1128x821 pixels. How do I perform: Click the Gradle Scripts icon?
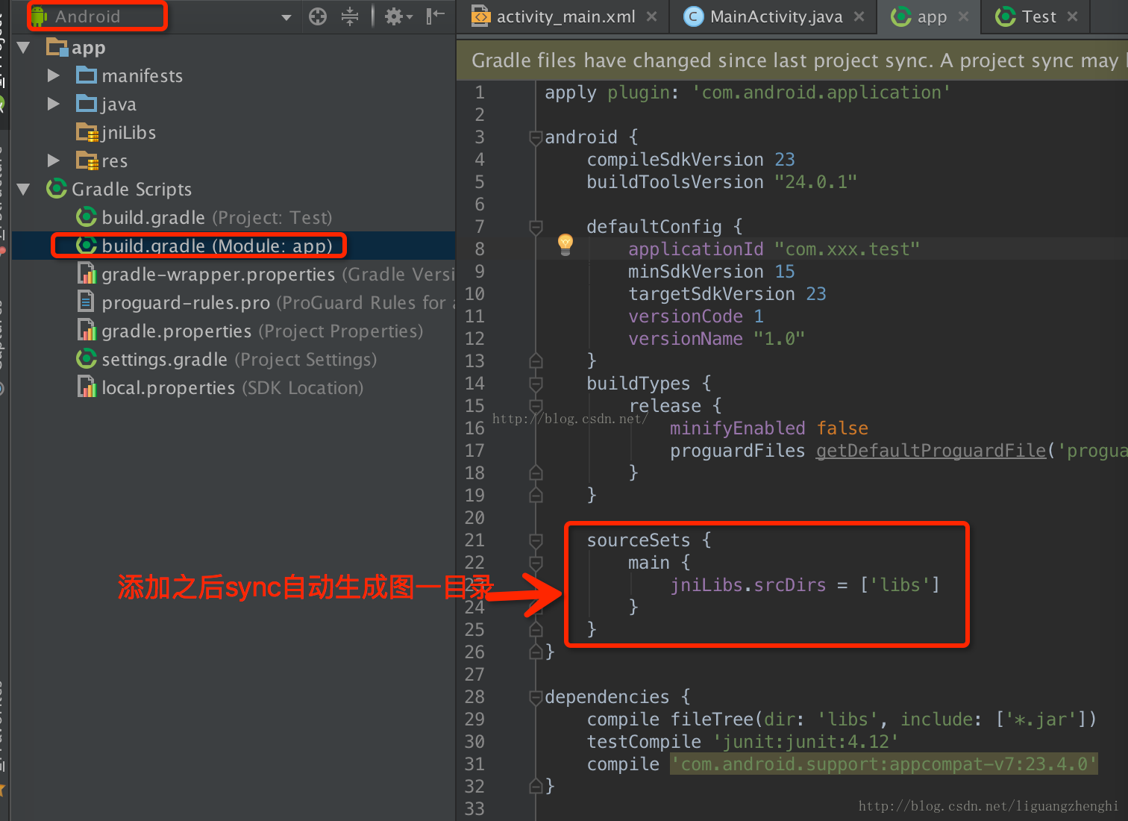point(57,189)
